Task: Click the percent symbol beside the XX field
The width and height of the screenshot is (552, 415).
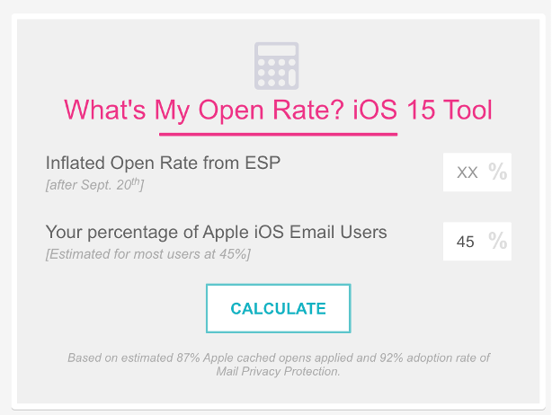Action: pos(497,172)
